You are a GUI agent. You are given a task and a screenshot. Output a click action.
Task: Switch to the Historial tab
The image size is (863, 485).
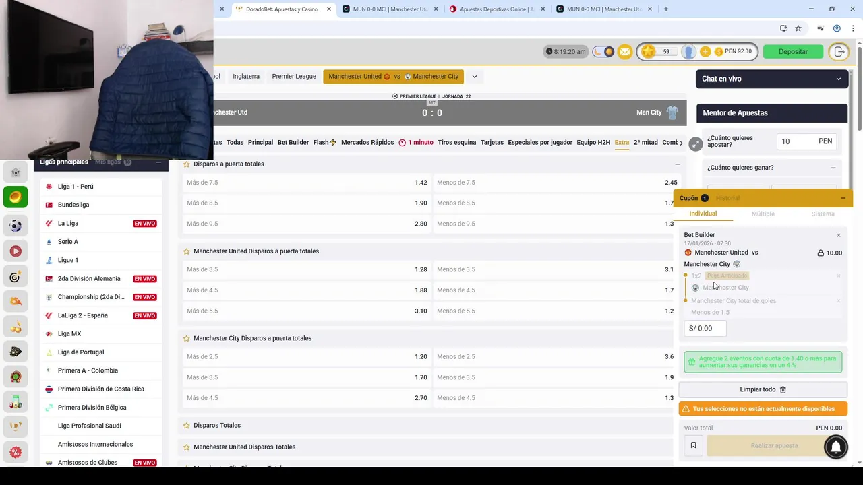(x=727, y=198)
